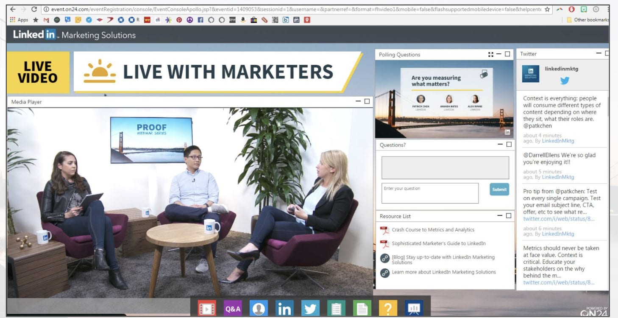The image size is (618, 318).
Task: Click the Twitter bird icon under linkedinmktg
Action: coord(565,81)
